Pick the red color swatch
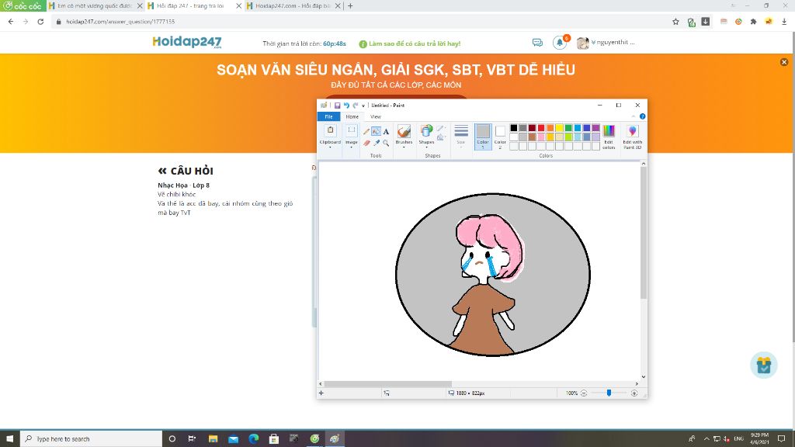The width and height of the screenshot is (795, 447). (541, 128)
